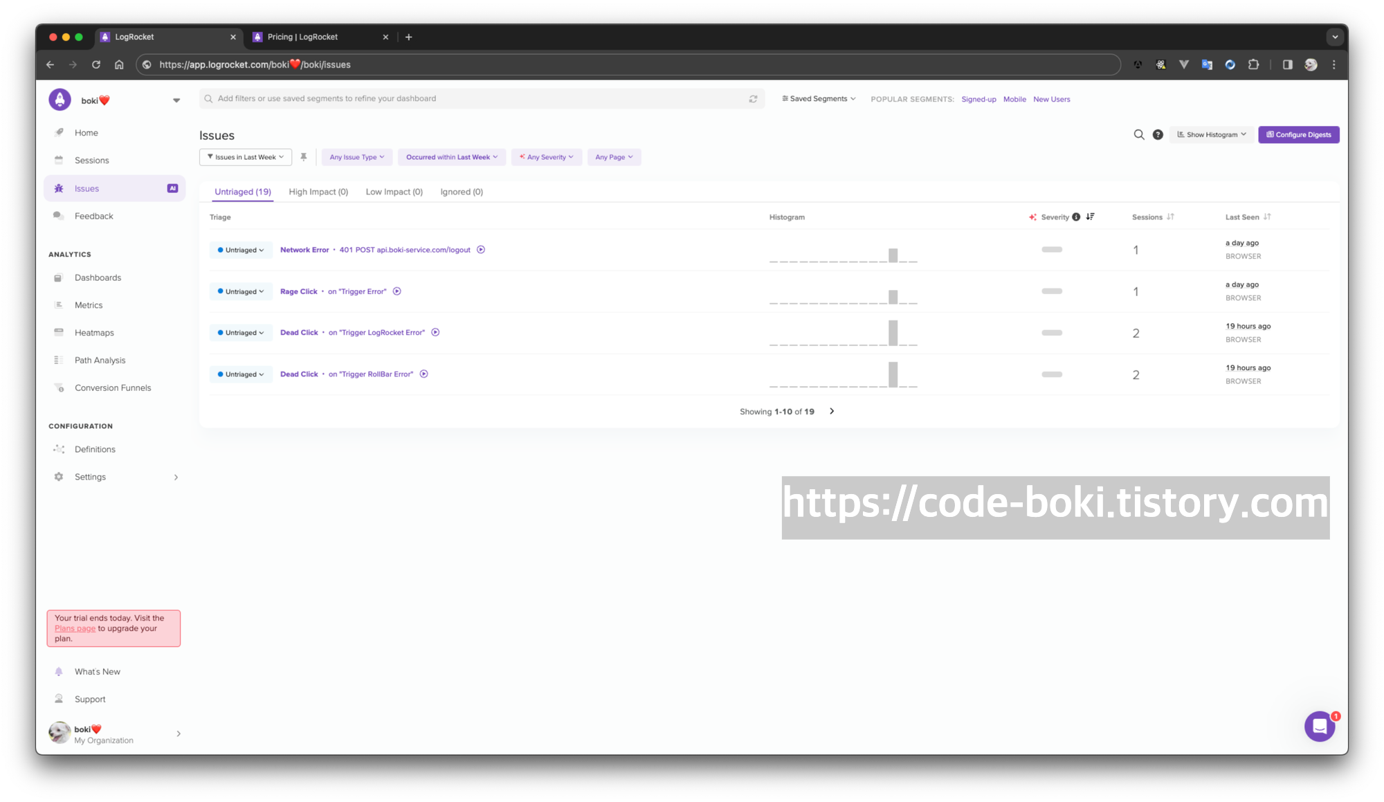Click refresh icon in filter bar

(x=753, y=99)
